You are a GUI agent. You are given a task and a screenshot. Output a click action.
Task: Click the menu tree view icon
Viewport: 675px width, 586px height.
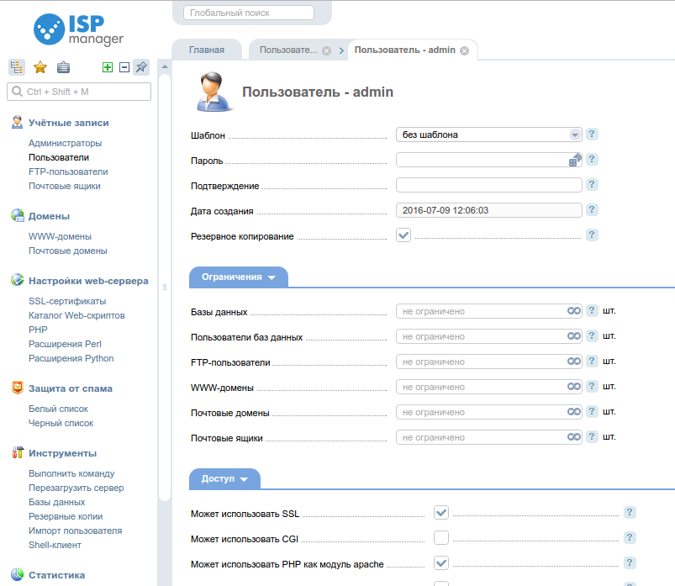(x=16, y=67)
